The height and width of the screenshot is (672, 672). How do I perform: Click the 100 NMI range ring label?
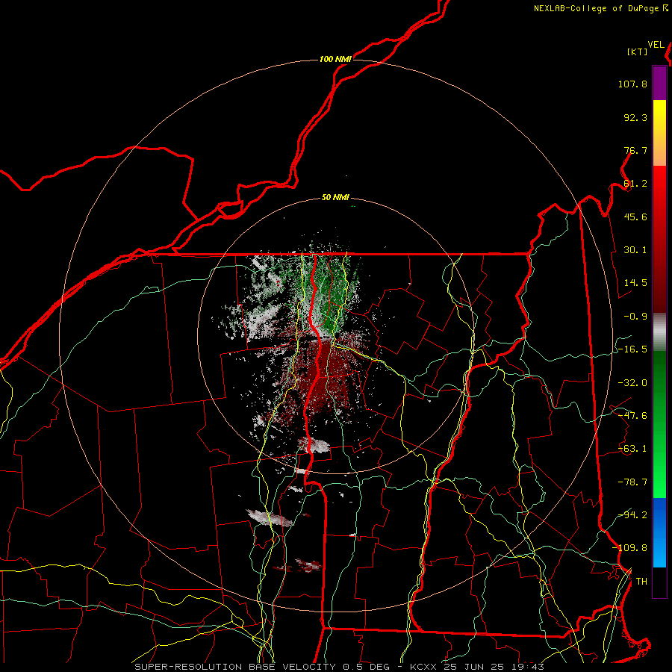[335, 59]
